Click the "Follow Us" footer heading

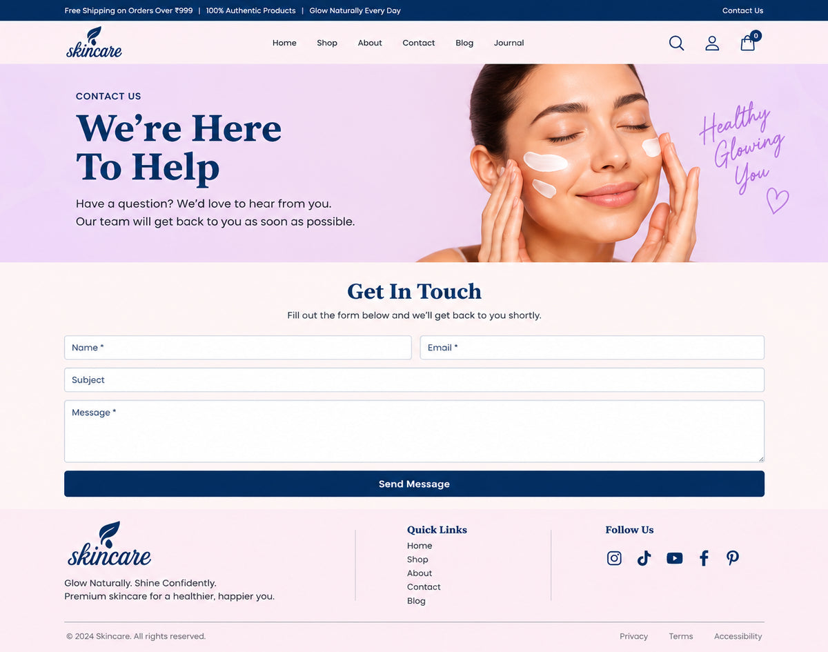[629, 530]
